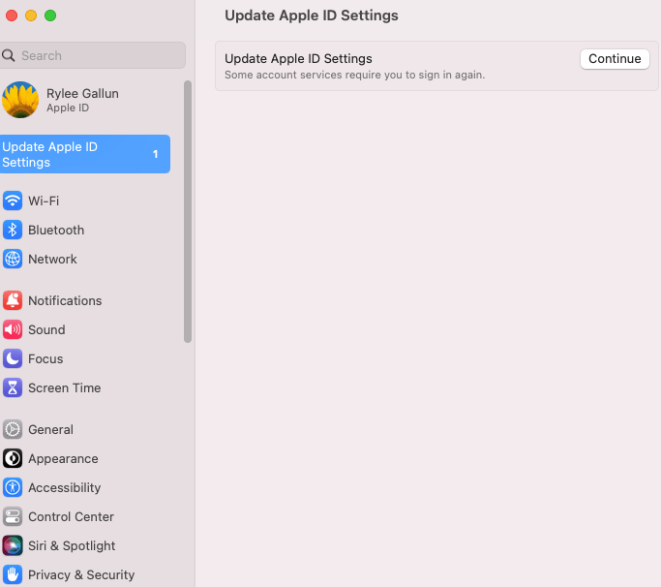Image resolution: width=661 pixels, height=587 pixels.
Task: Click the Sound speaker icon
Action: [x=13, y=329]
